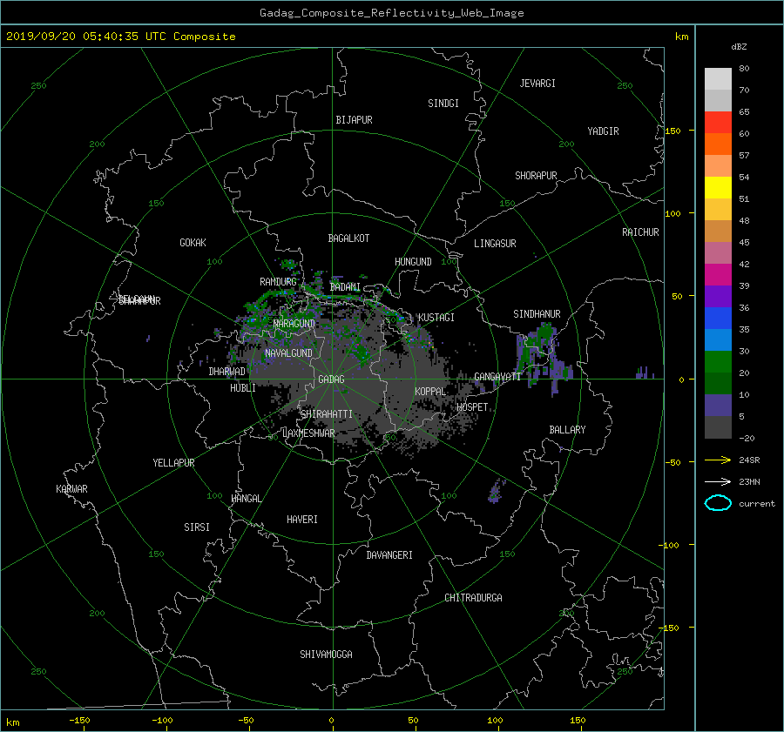
Task: Click the SIRSI city label
Action: pyautogui.click(x=197, y=527)
